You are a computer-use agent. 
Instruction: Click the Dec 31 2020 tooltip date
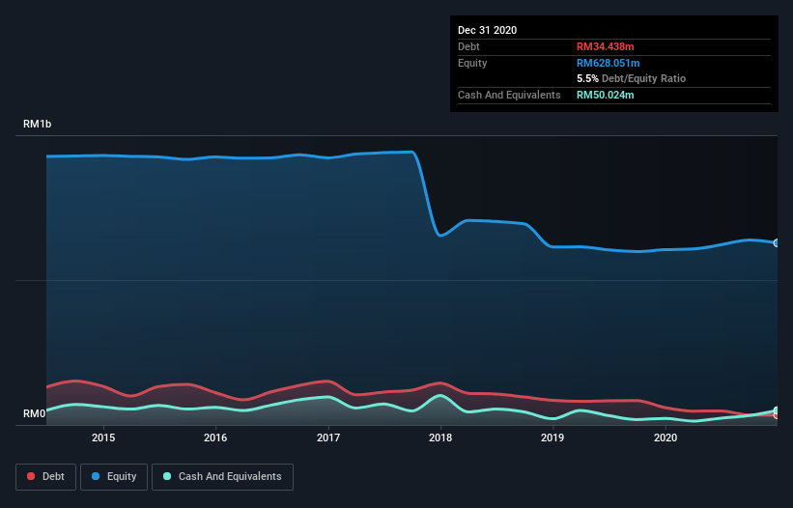[x=487, y=30]
